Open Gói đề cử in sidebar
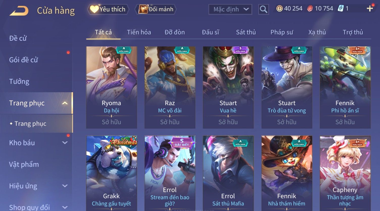This screenshot has height=211, width=380. click(x=23, y=60)
